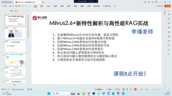Click the 未上云 cloud status button
The image size is (172, 96).
click(160, 6)
